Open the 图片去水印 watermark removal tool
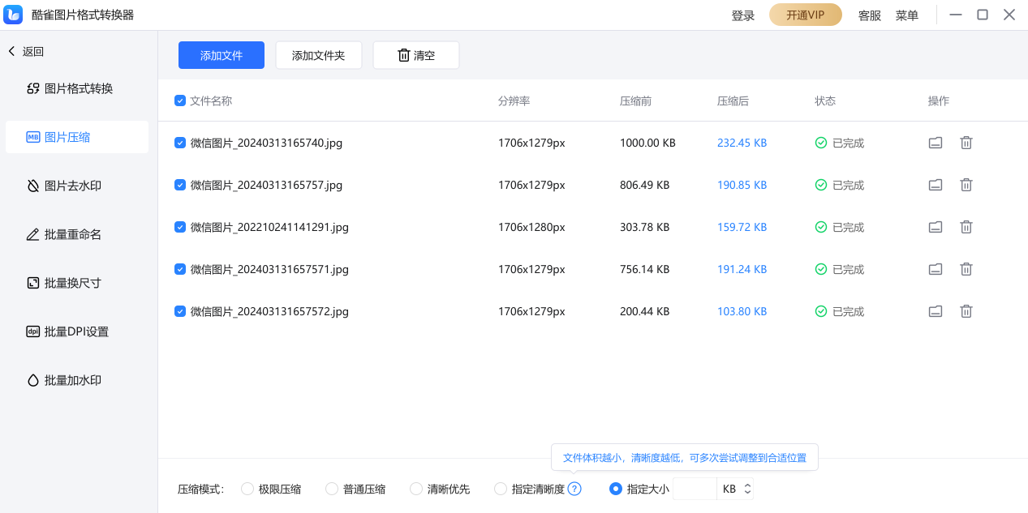The image size is (1028, 513). [72, 186]
